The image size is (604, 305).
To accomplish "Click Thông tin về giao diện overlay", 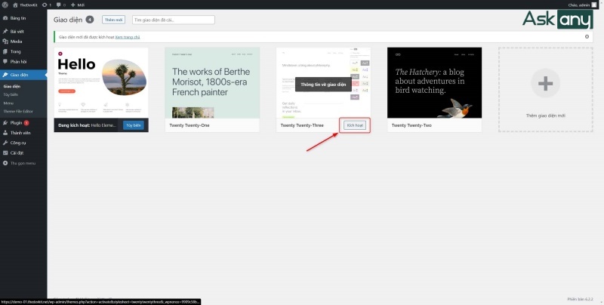I will click(323, 85).
